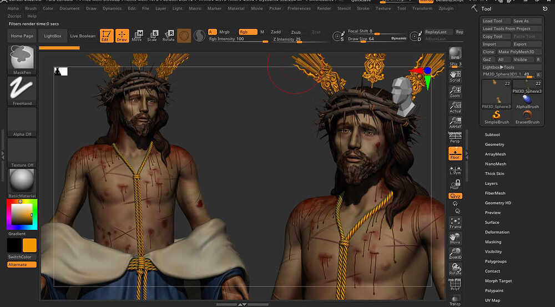Click the BPR render icon

[x=455, y=53]
